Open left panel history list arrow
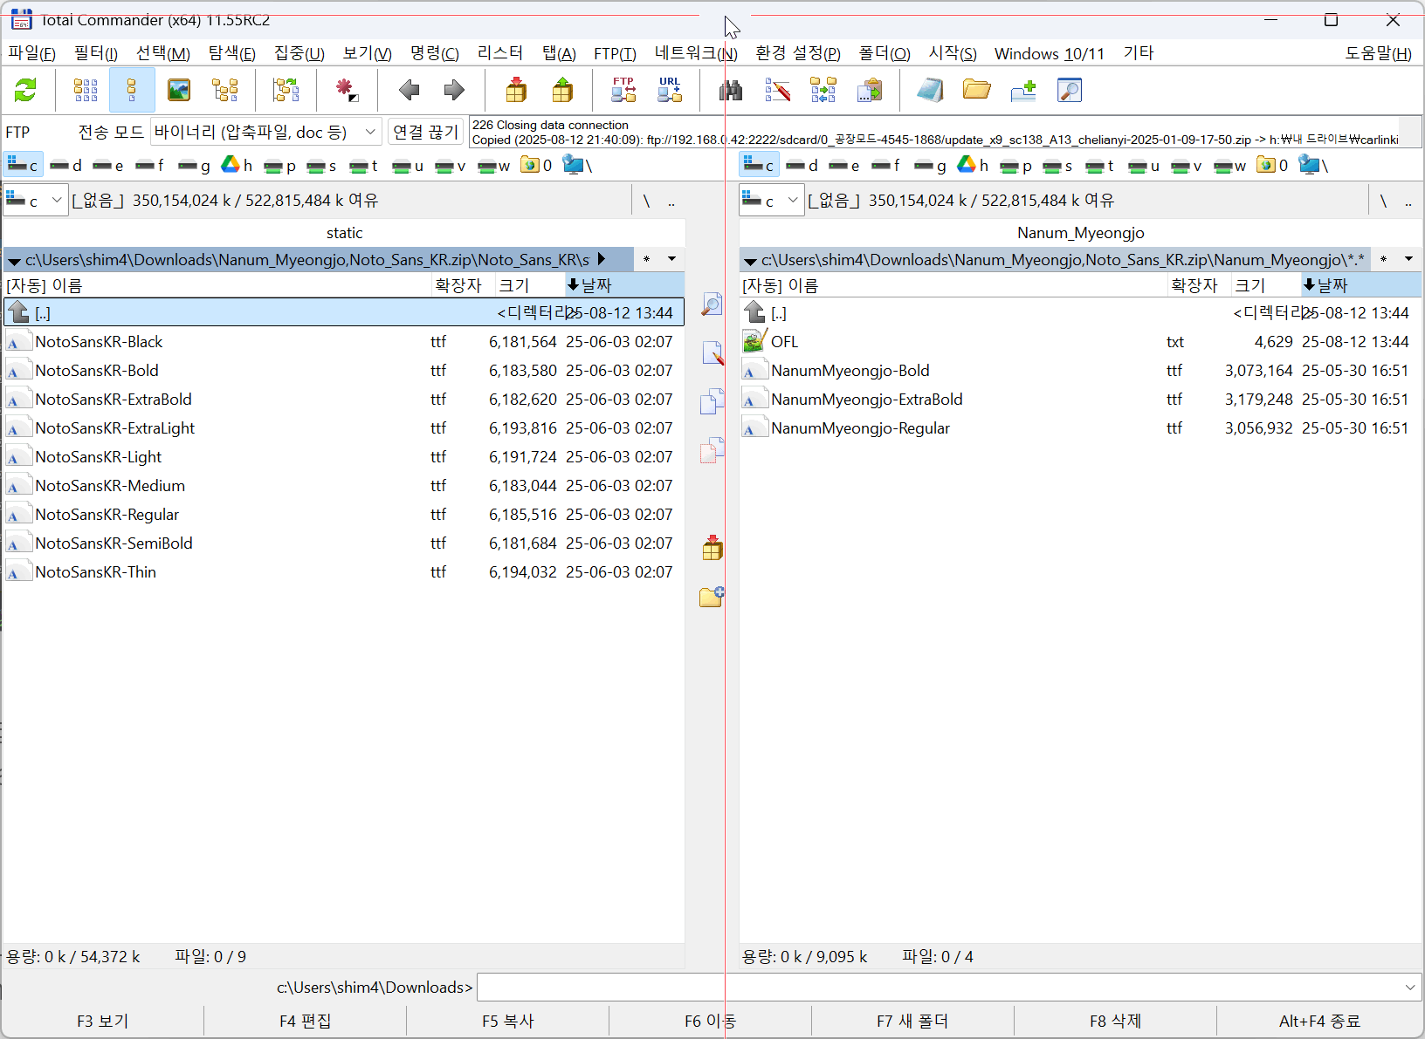The width and height of the screenshot is (1425, 1039). (x=671, y=259)
